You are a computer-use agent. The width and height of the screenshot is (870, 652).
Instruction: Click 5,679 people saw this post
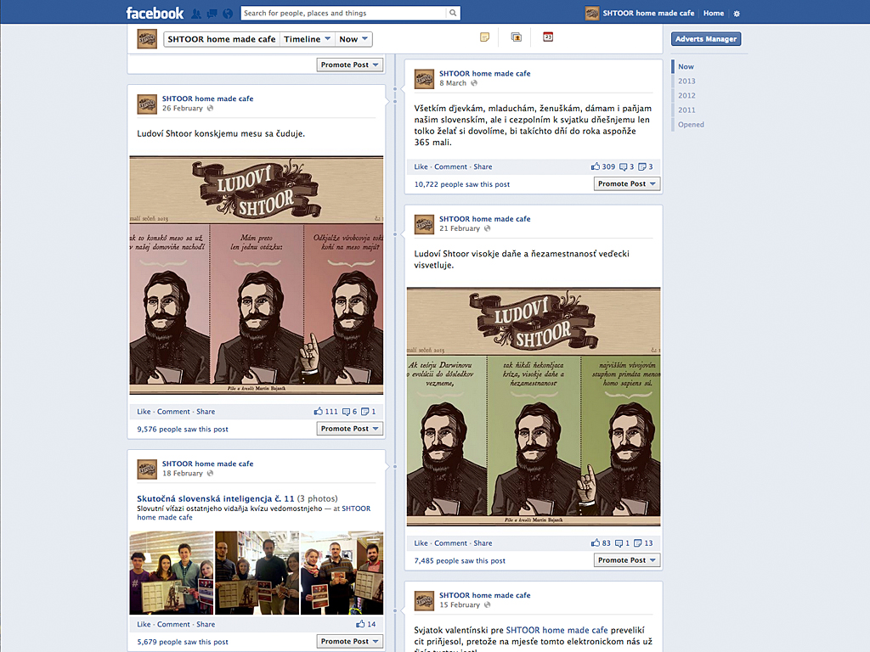[x=183, y=642]
